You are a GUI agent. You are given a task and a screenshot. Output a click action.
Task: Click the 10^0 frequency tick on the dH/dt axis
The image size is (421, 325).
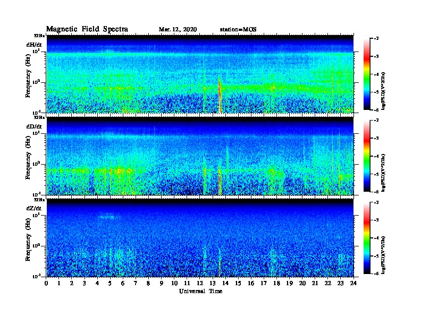coord(36,82)
